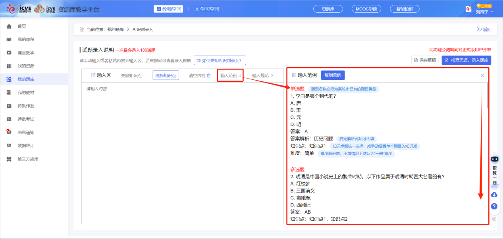
Task: Expand the 输入规范 rules chevron
Action: click(272, 75)
